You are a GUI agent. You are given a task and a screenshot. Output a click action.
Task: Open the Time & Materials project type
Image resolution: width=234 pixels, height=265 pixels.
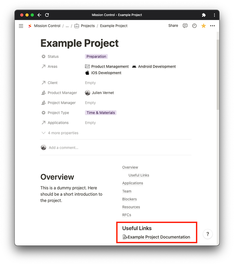101,113
